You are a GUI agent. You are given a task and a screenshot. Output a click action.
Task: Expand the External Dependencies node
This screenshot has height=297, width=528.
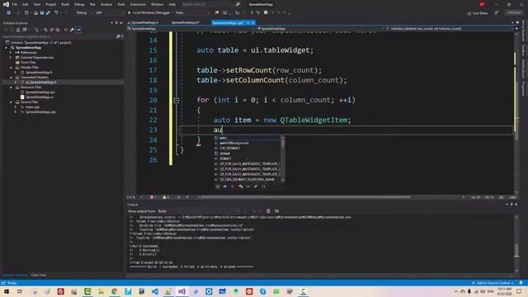tap(11, 58)
